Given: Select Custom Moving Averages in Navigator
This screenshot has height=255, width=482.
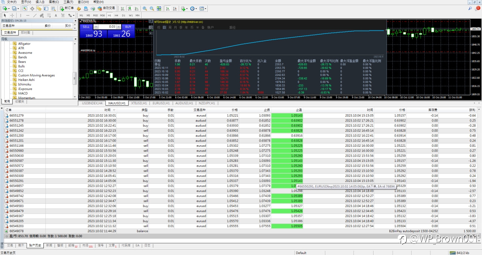Looking at the screenshot, I should click(x=37, y=75).
